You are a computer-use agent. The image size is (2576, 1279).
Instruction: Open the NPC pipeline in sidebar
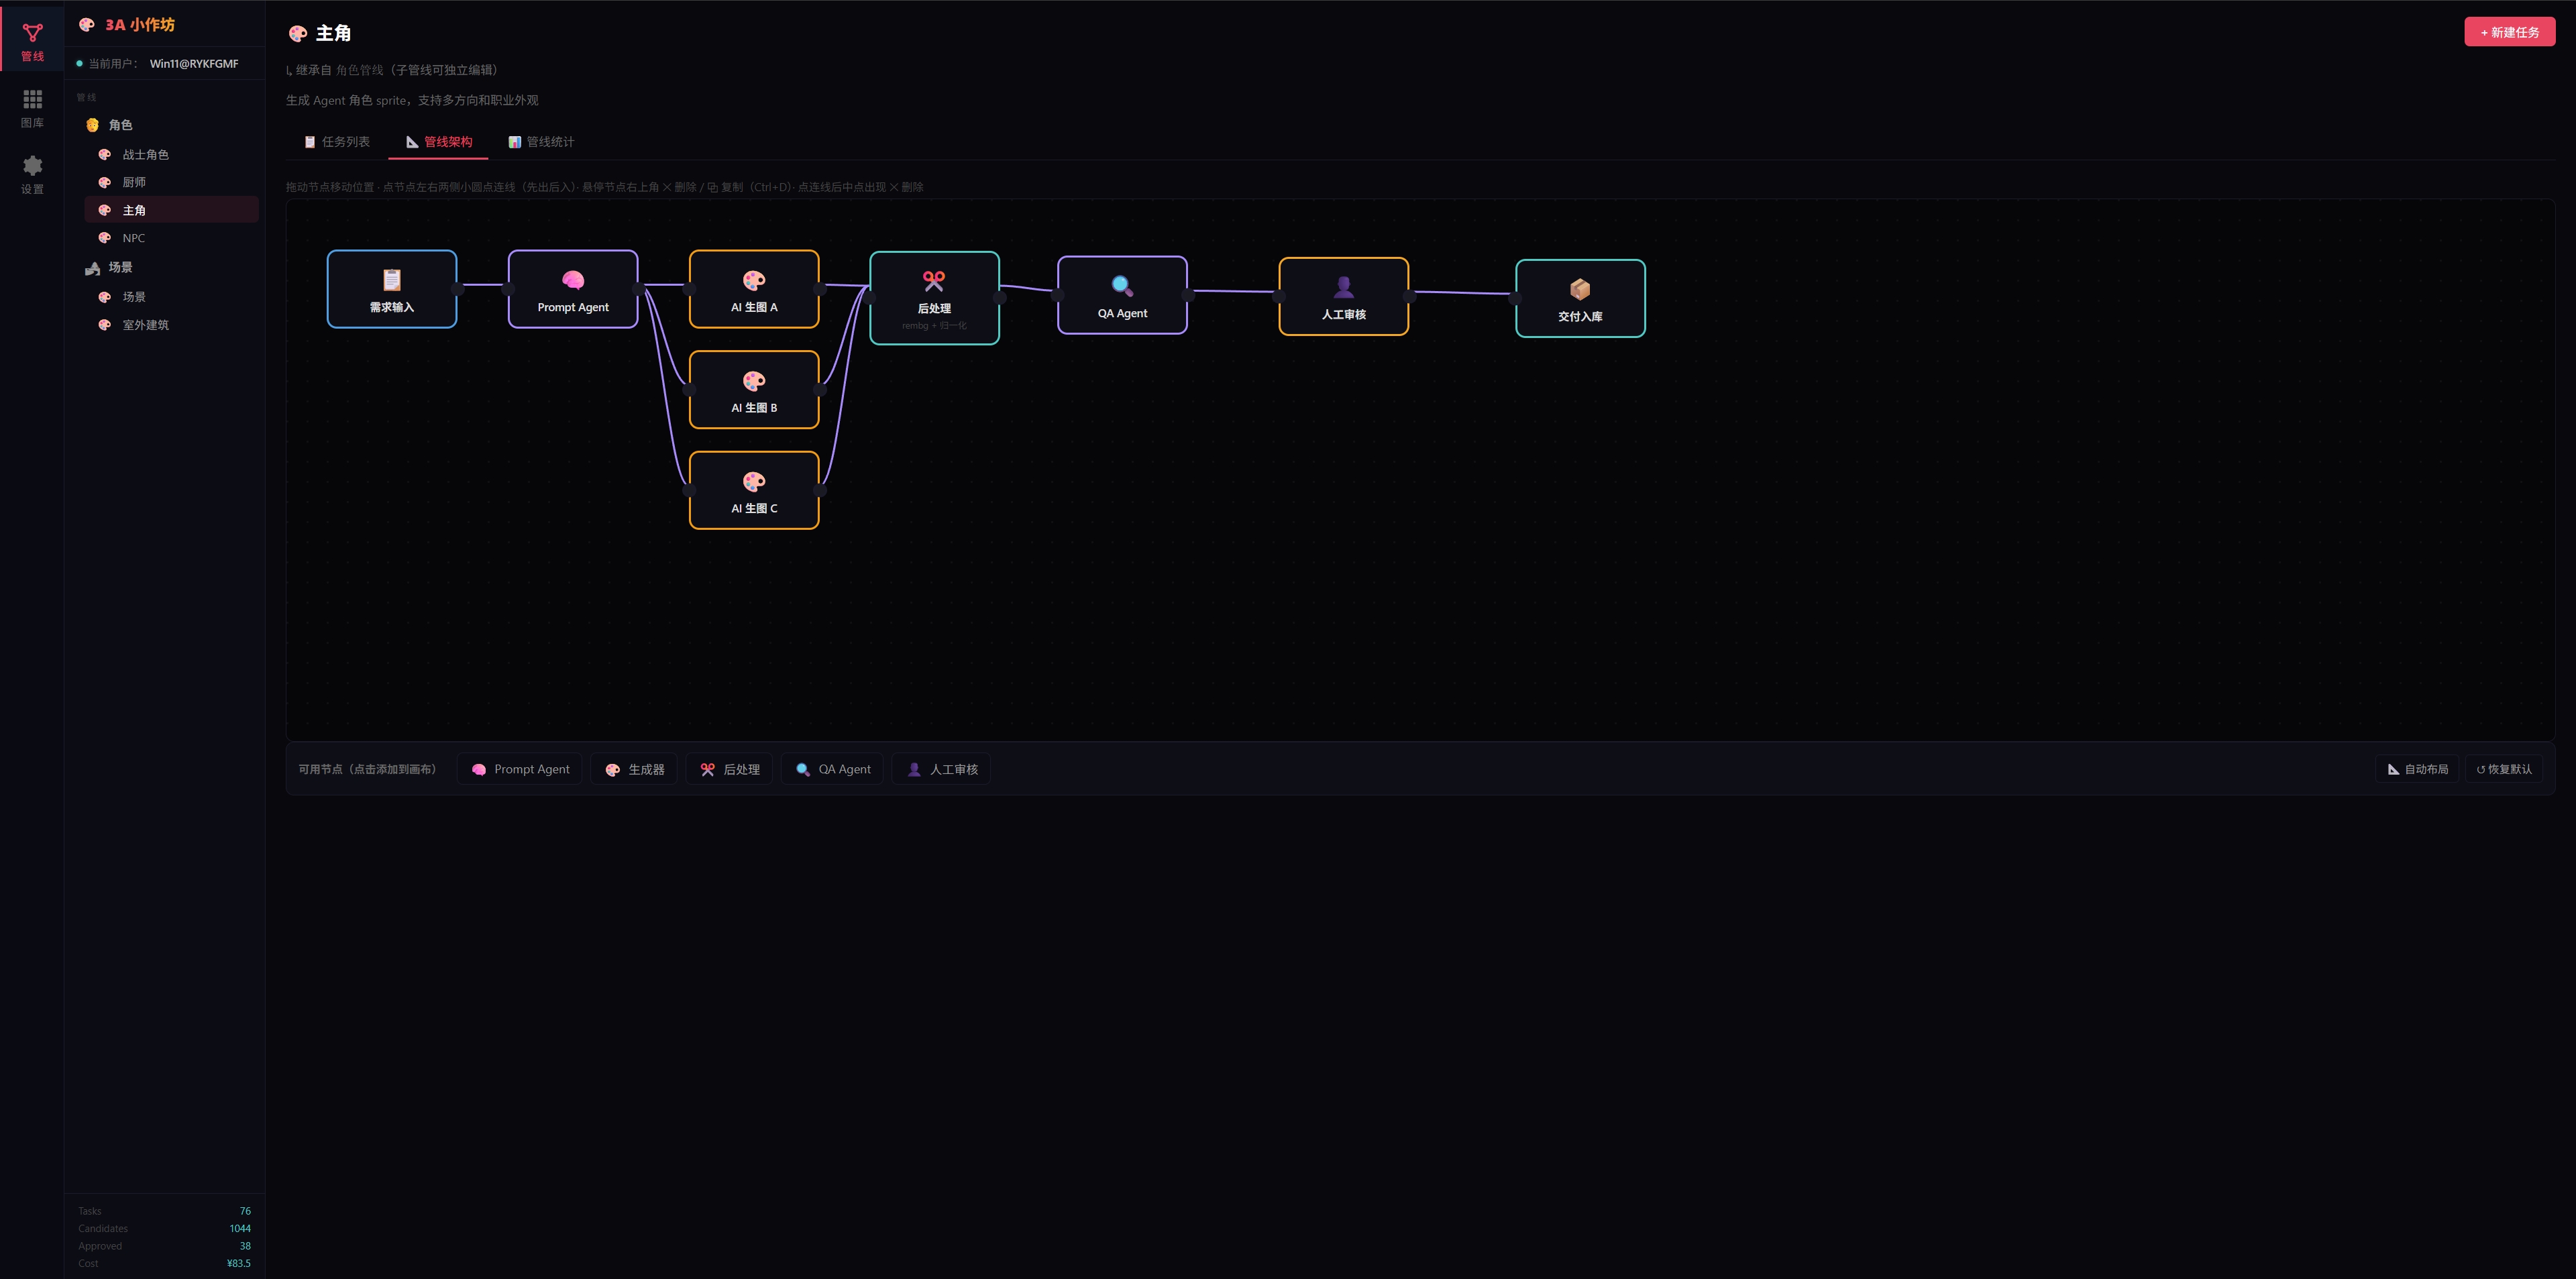(x=133, y=238)
